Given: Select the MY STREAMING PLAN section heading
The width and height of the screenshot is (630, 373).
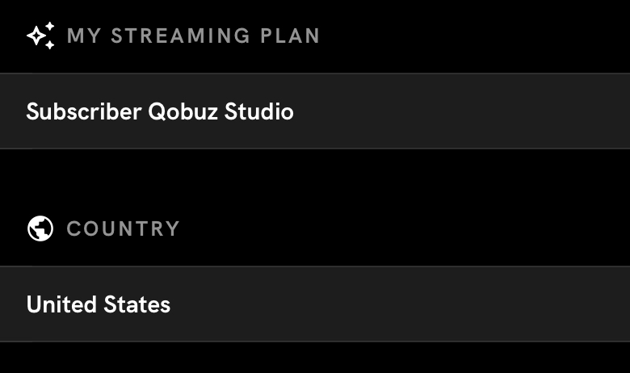Looking at the screenshot, I should (x=193, y=36).
